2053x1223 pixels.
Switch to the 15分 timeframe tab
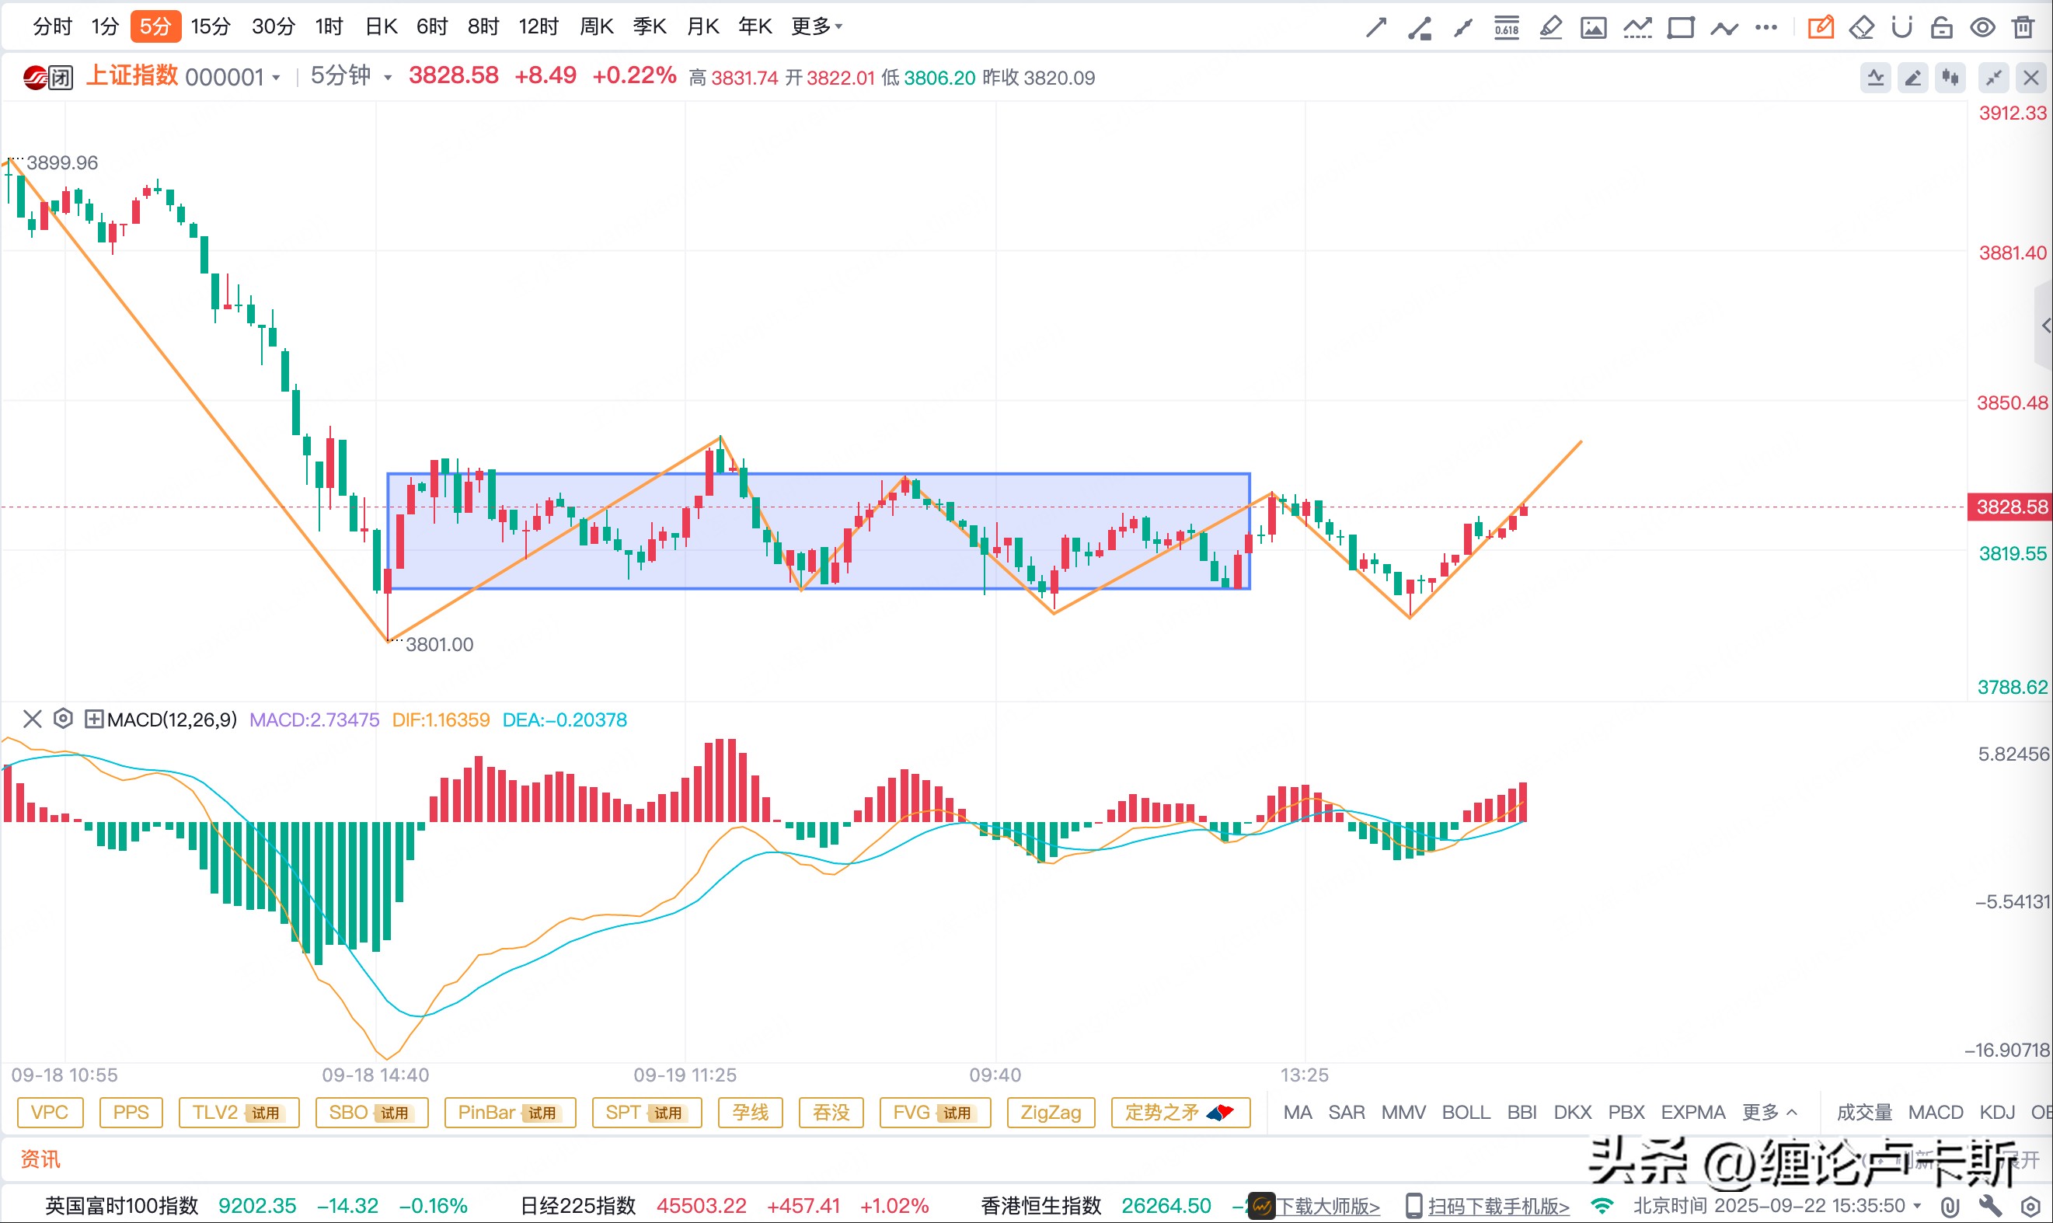pyautogui.click(x=210, y=26)
